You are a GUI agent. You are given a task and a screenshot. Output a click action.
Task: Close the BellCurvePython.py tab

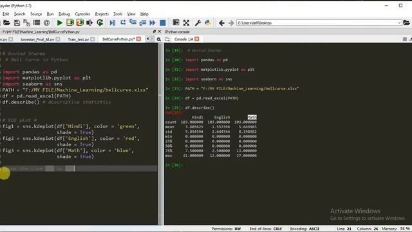pyautogui.click(x=138, y=39)
